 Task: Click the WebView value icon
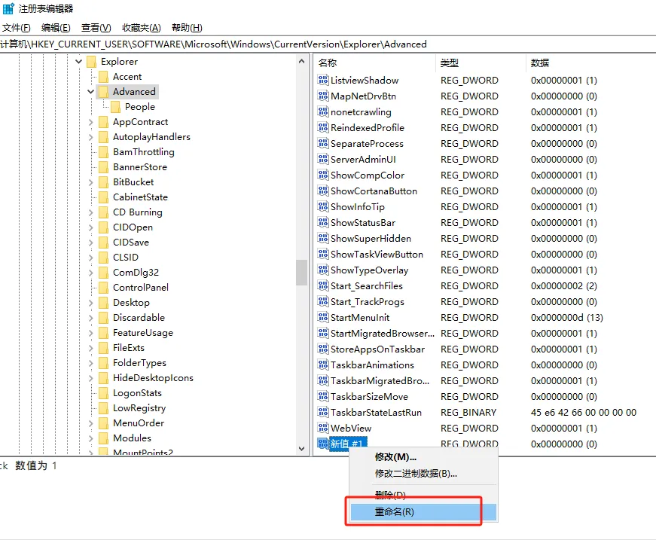pos(323,428)
